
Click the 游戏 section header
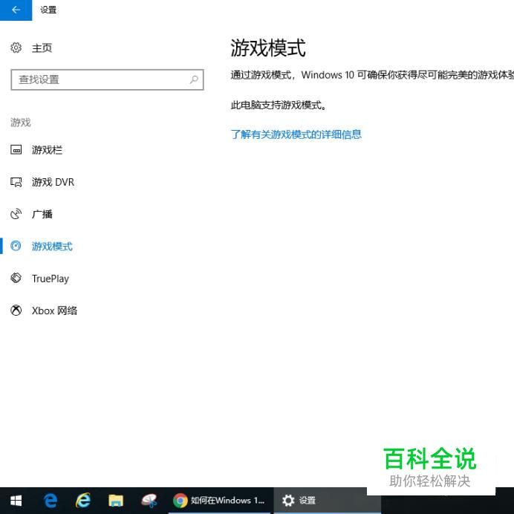tap(21, 123)
